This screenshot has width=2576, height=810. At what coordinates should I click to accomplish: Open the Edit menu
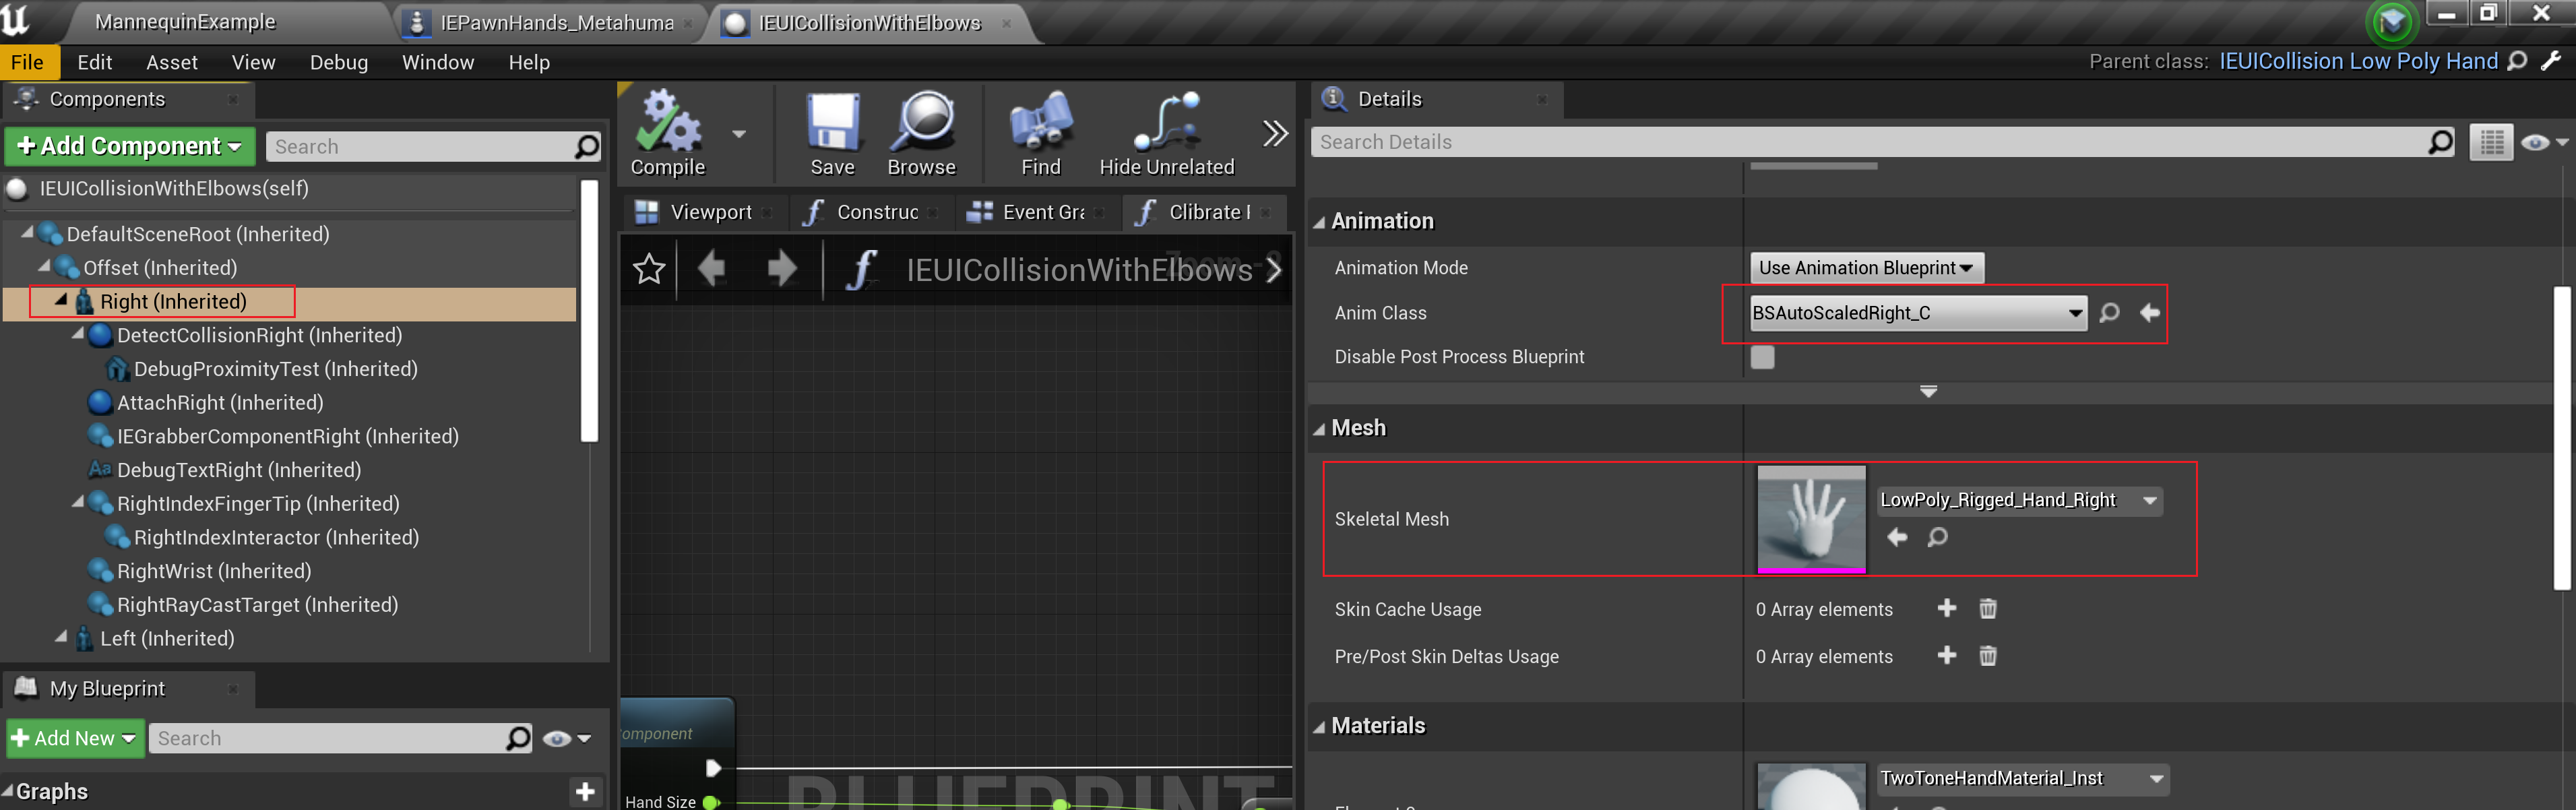pyautogui.click(x=95, y=62)
